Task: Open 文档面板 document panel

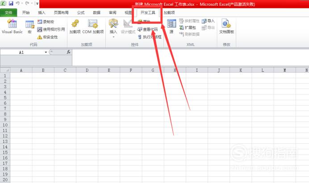Action: pyautogui.click(x=226, y=27)
